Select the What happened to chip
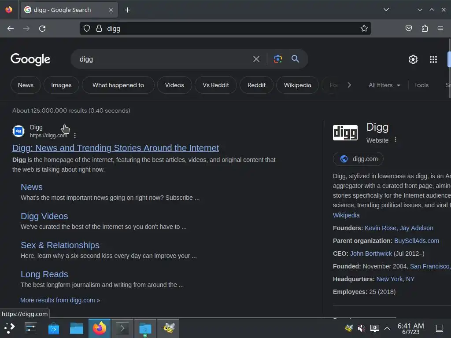 tap(118, 85)
